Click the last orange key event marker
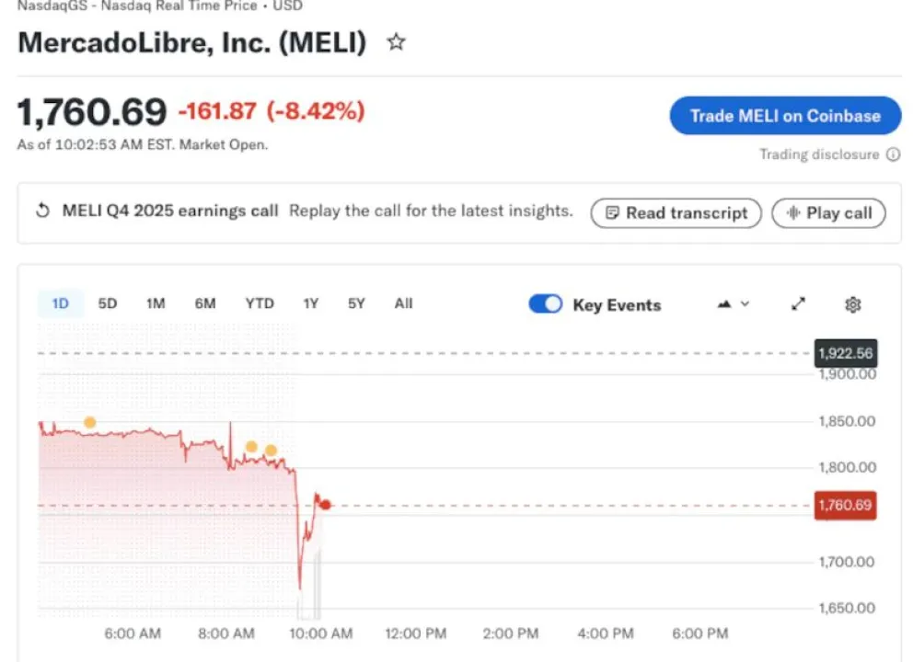This screenshot has width=913, height=662. 271,451
